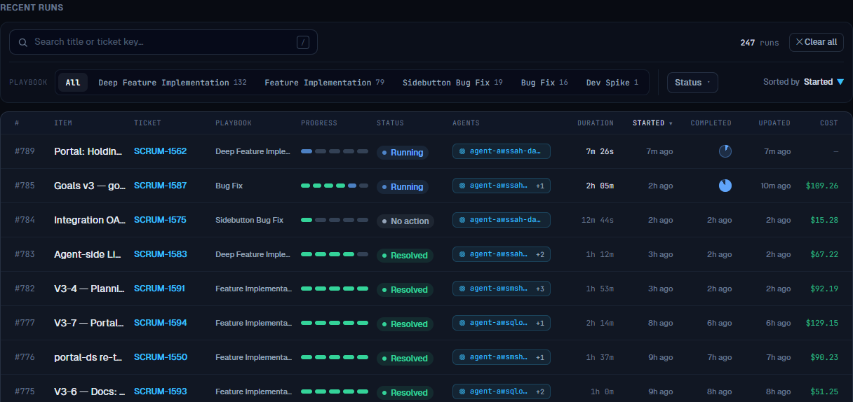
Task: Filter by Deep Feature Implementation playbook
Action: tap(173, 83)
